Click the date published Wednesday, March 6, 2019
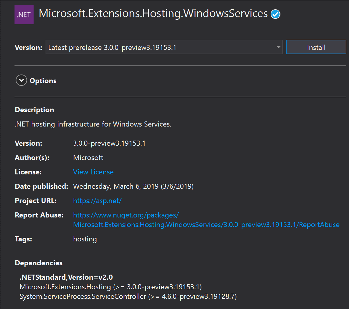This screenshot has height=309, width=349. coord(133,186)
